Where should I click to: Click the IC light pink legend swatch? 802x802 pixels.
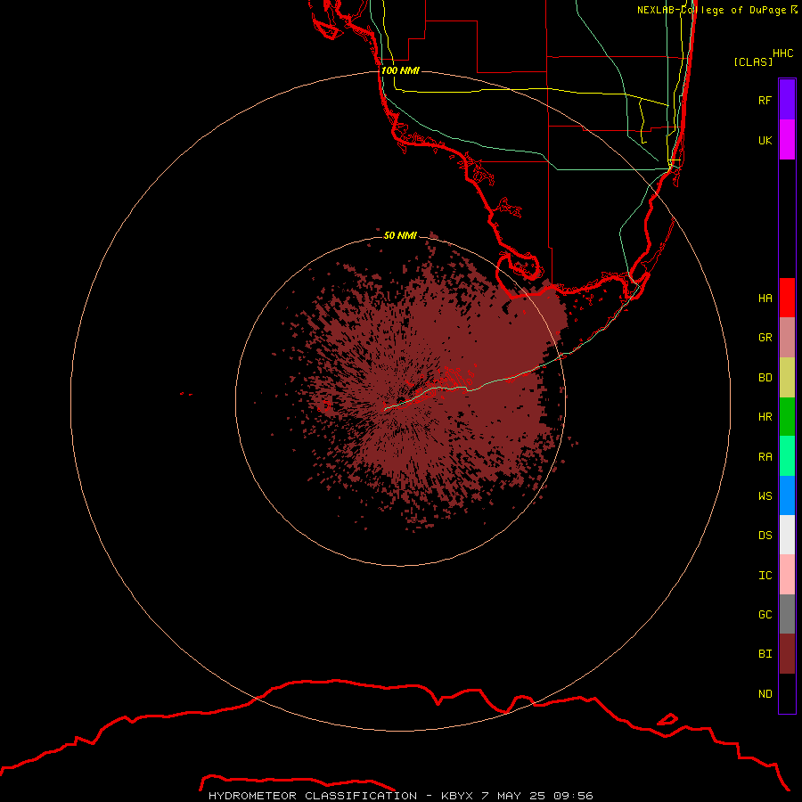(787, 575)
